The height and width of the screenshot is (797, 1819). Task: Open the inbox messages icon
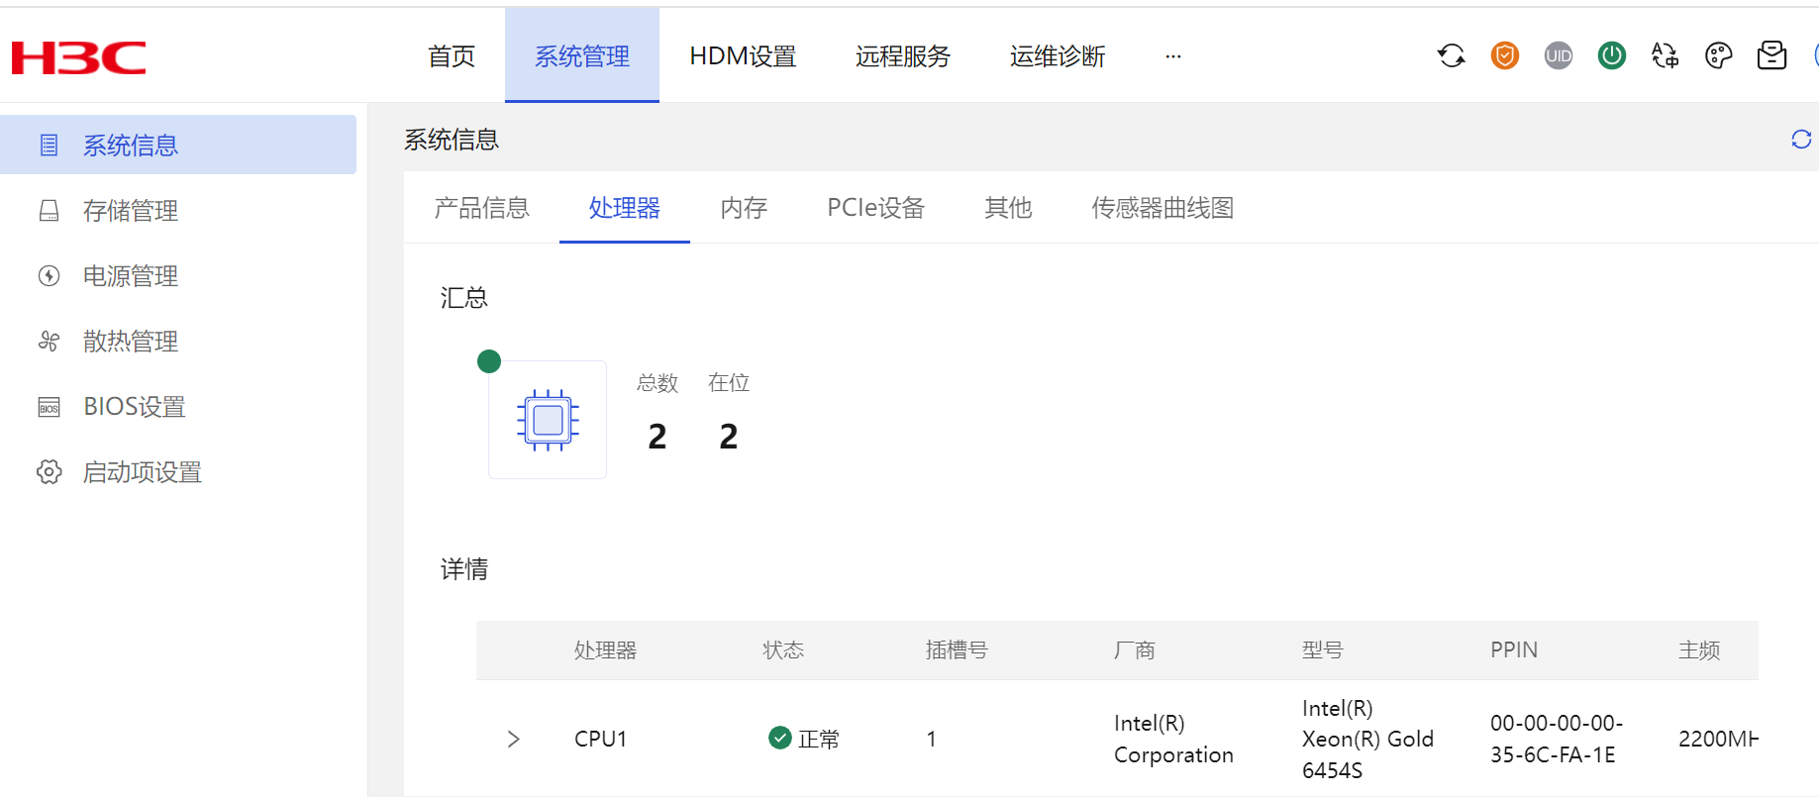(x=1772, y=56)
